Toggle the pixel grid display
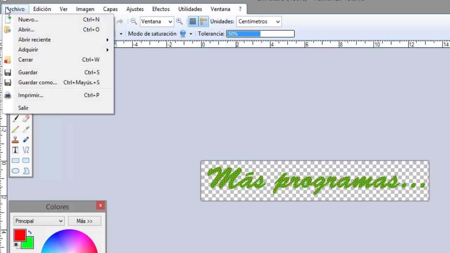This screenshot has width=450, height=253. pos(193,21)
